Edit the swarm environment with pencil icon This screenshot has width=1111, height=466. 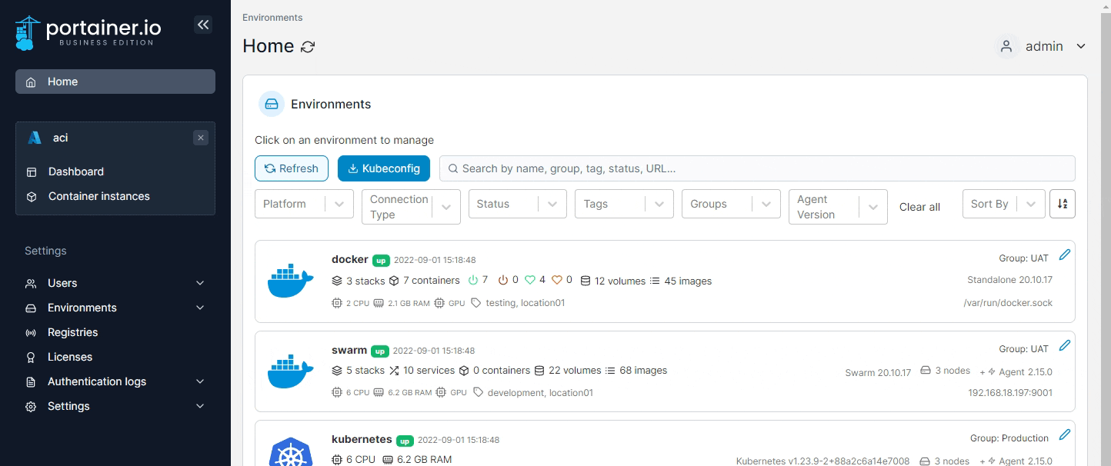coord(1065,345)
